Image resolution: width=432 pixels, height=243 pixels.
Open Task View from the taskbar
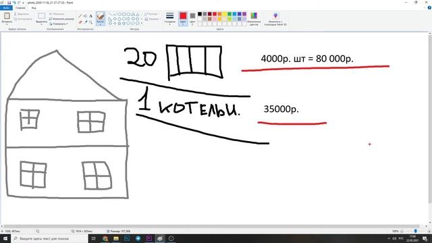(x=94, y=238)
